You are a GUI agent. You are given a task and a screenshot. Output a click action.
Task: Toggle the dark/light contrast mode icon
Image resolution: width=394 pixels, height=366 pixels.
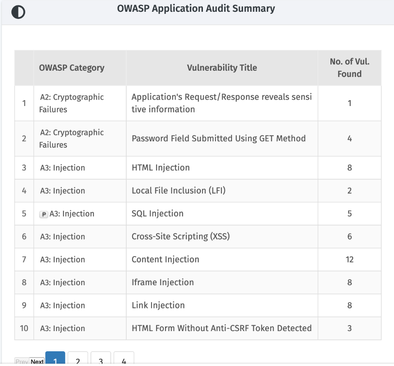(x=19, y=12)
